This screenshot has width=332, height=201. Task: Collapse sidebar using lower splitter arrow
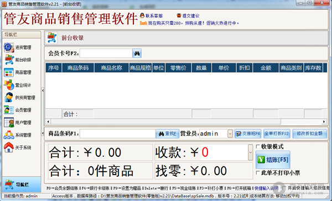pos(43,134)
